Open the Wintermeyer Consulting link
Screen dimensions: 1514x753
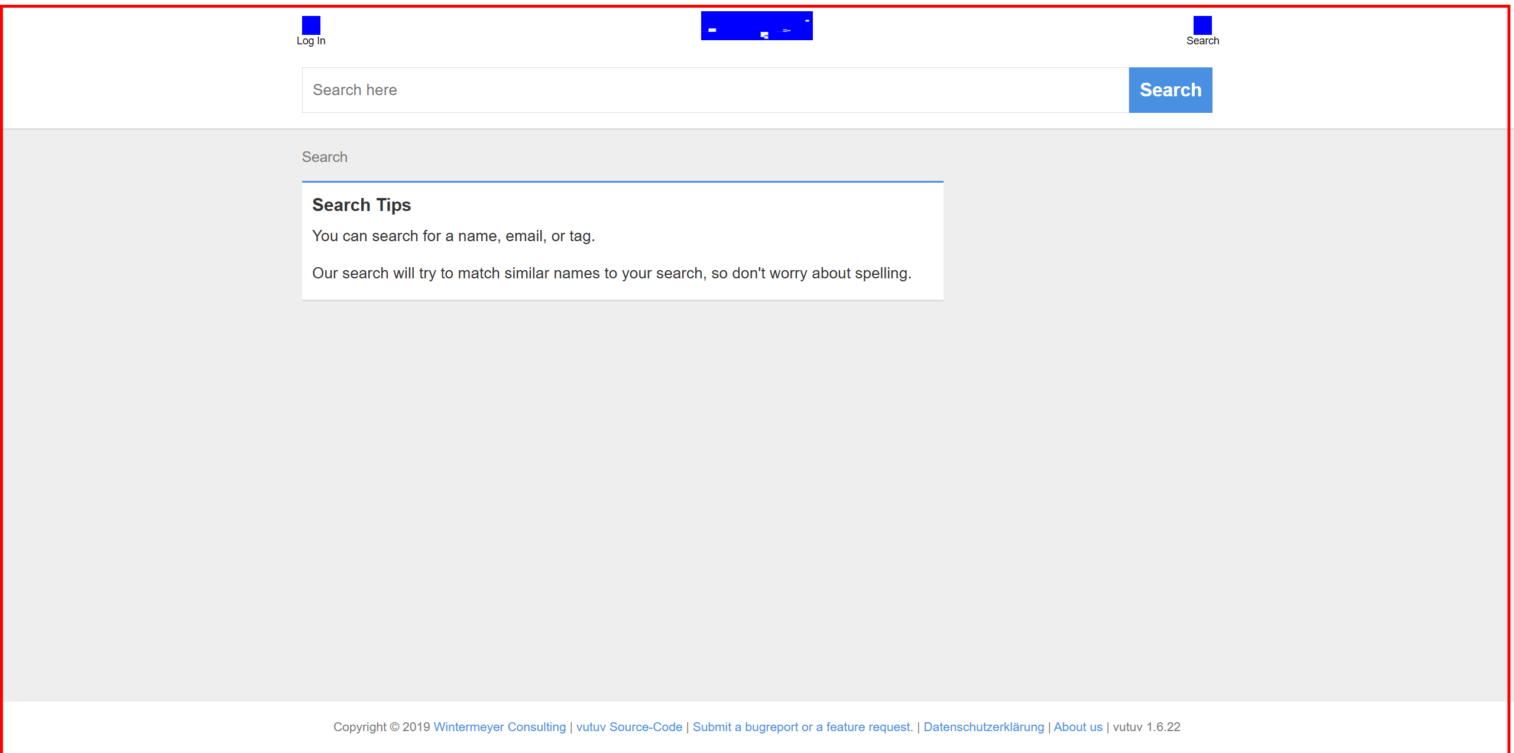click(500, 727)
